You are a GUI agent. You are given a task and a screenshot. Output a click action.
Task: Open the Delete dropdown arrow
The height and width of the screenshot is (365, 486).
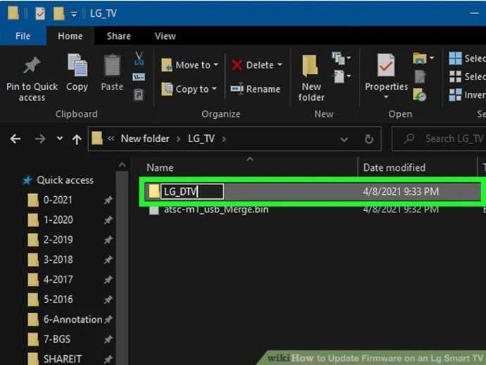(280, 65)
